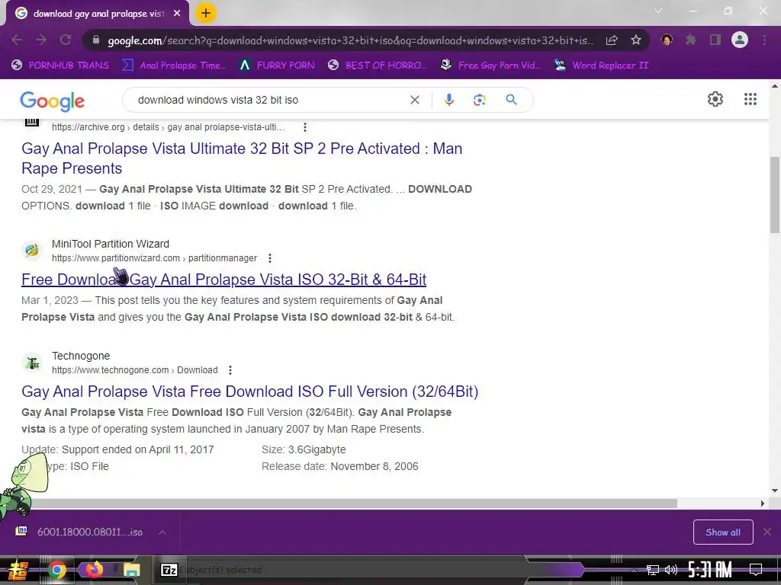Click 'Release date: November 8, 2006' text
781x585 pixels.
(339, 467)
